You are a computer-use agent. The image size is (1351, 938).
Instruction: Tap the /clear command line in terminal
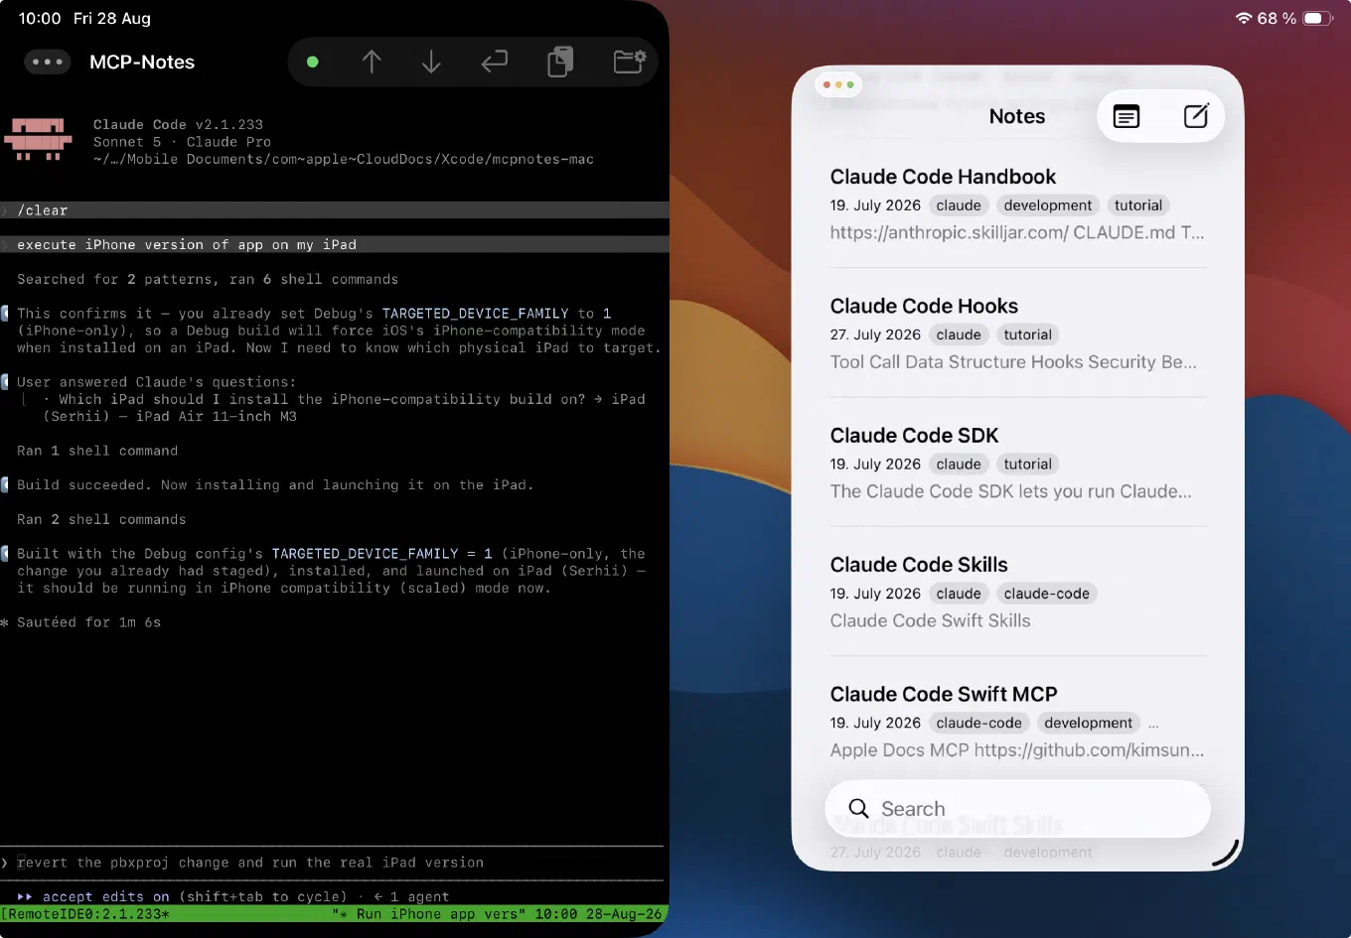click(334, 210)
